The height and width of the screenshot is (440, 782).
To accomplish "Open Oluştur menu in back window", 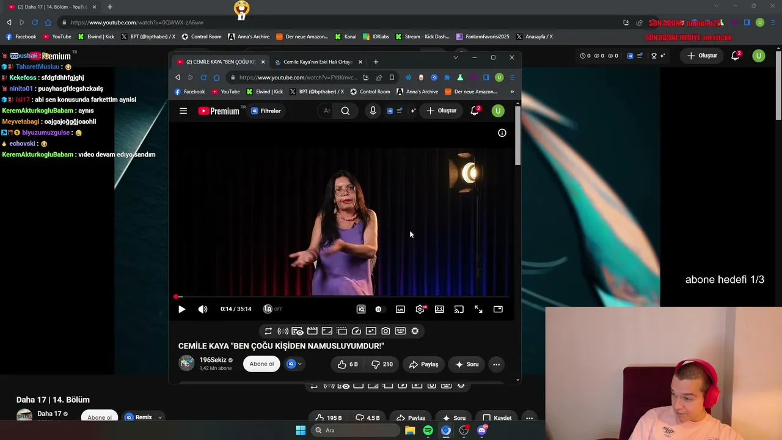I will coord(702,56).
